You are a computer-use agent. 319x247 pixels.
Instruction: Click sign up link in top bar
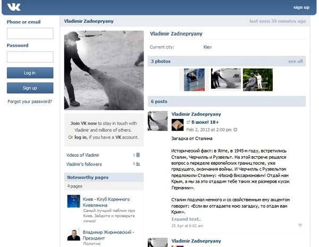coord(301,7)
